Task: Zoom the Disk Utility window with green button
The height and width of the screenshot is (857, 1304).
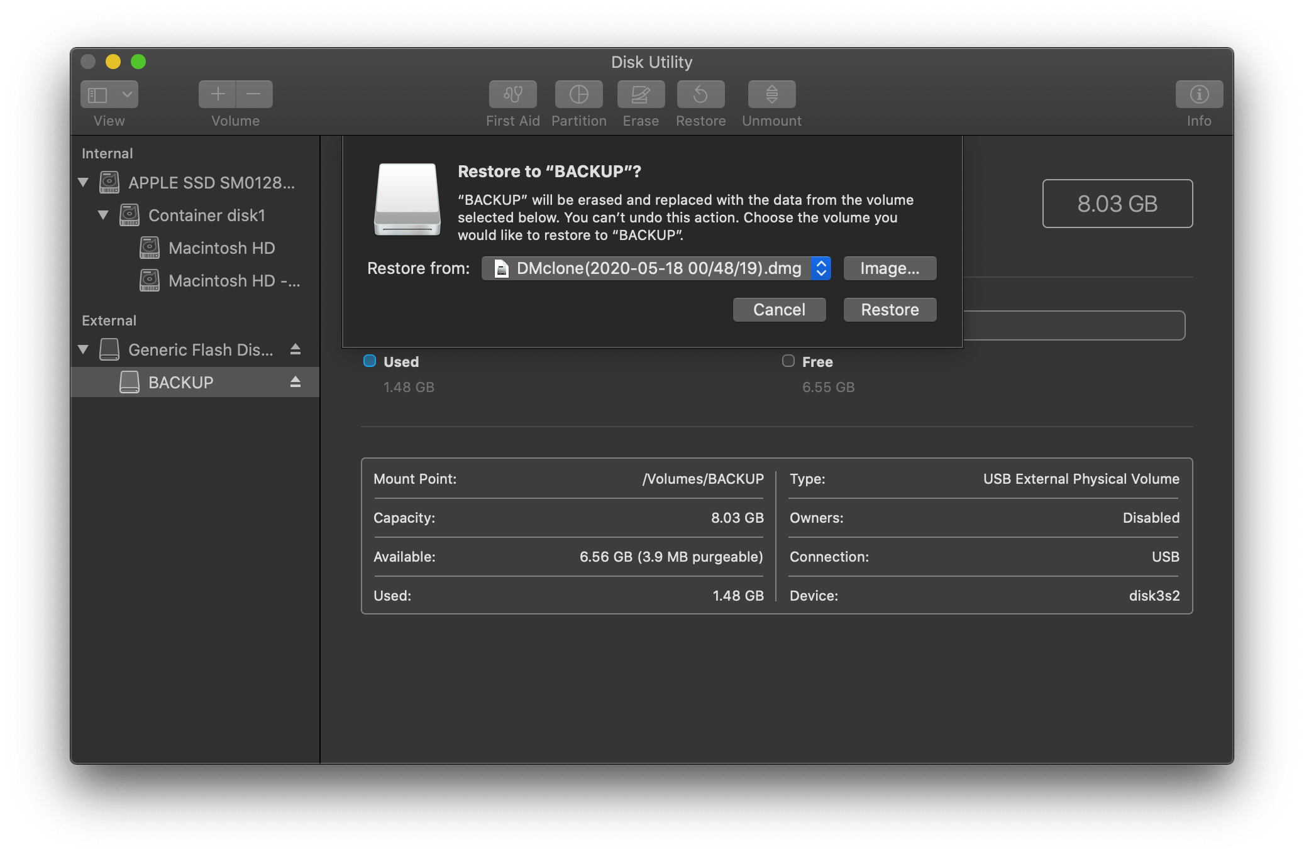Action: [x=138, y=62]
